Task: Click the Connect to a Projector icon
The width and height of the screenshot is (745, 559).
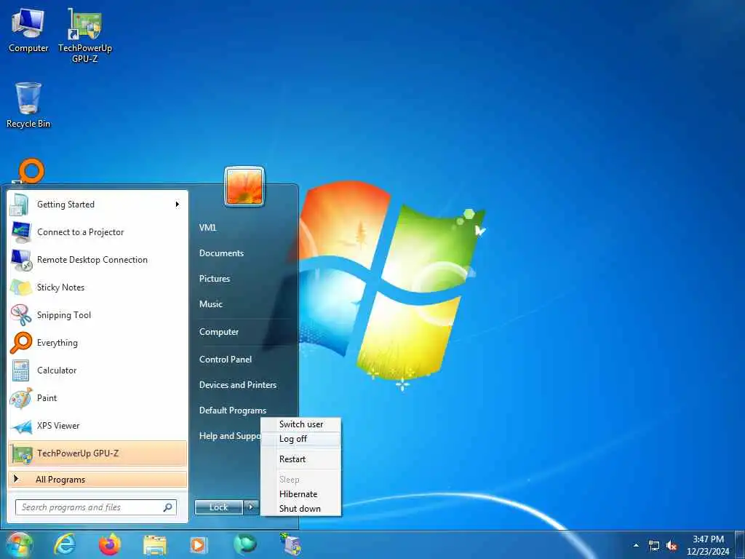Action: click(21, 232)
